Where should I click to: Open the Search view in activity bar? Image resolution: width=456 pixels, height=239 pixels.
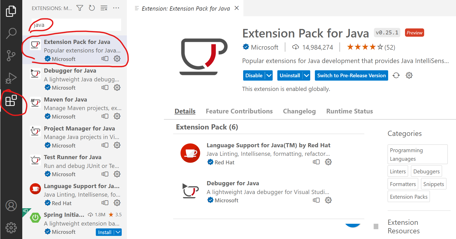(11, 33)
